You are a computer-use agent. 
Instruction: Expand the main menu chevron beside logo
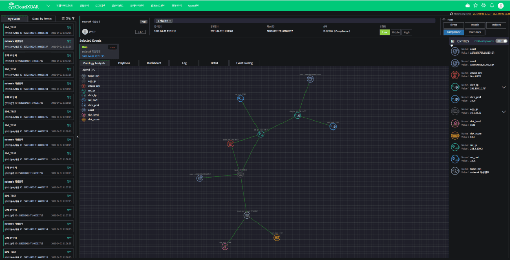point(48,6)
